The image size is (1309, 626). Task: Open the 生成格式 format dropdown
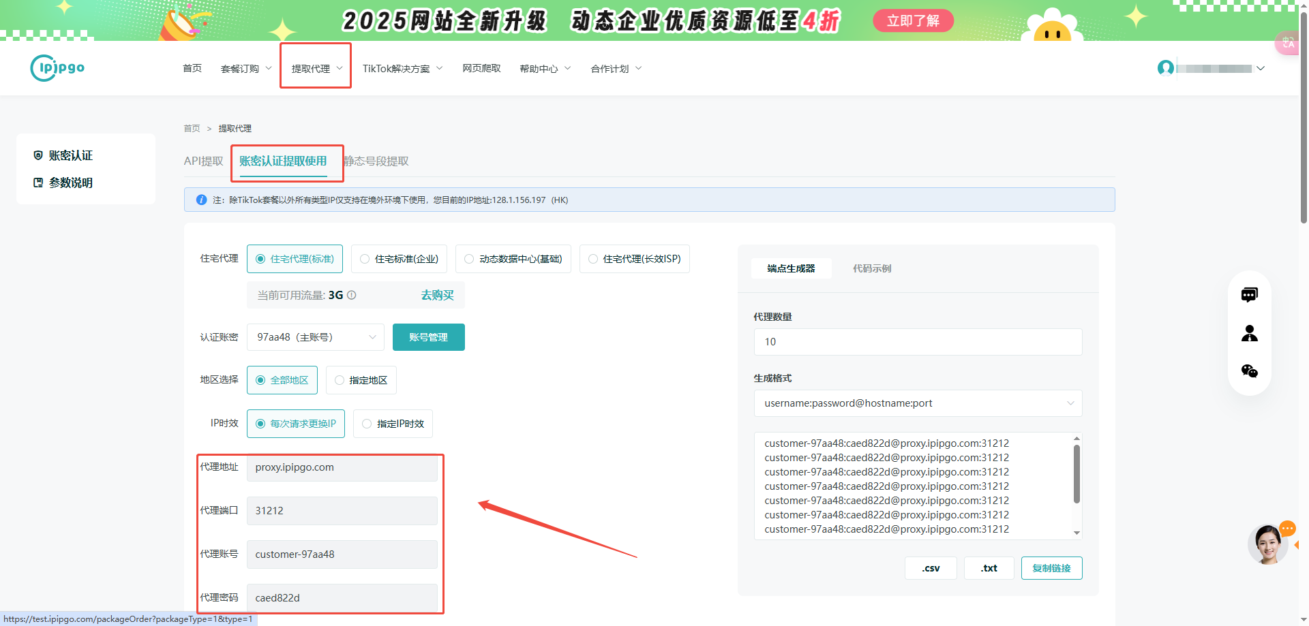click(x=918, y=403)
